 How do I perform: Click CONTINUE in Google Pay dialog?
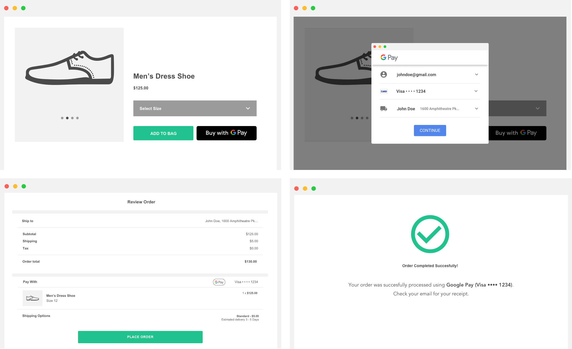[x=429, y=130]
